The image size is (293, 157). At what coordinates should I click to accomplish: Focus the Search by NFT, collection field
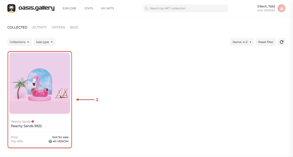coord(185,8)
